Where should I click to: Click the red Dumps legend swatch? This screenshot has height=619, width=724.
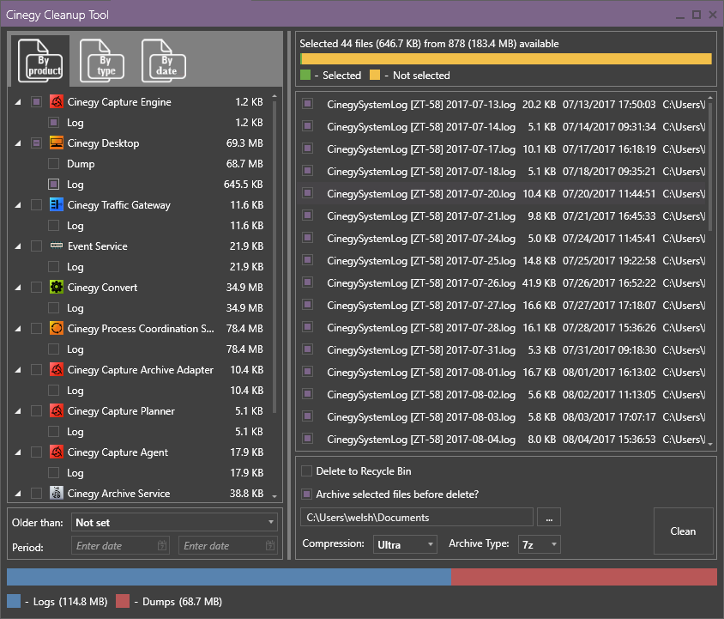coord(123,601)
